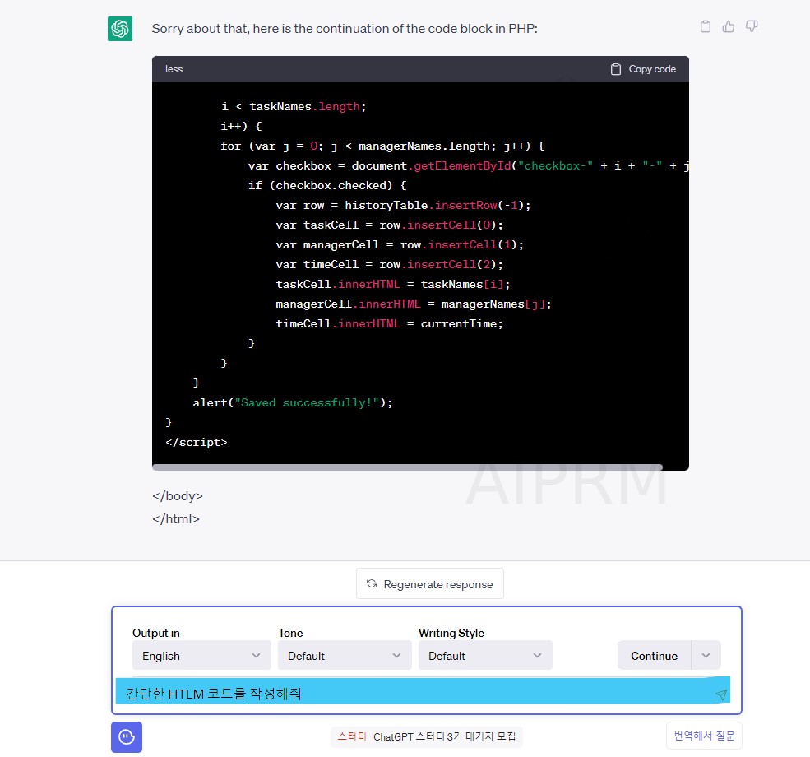The height and width of the screenshot is (757, 810).
Task: Open the ChatGPT 스터디 3기 대기자 모집 link
Action: click(x=426, y=736)
